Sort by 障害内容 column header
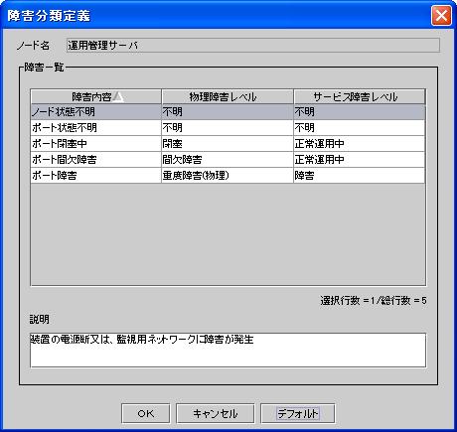 (96, 96)
